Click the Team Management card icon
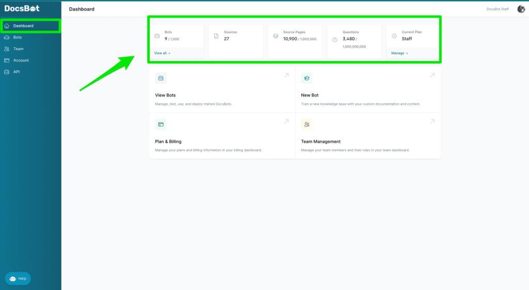The width and height of the screenshot is (529, 290). tap(307, 124)
